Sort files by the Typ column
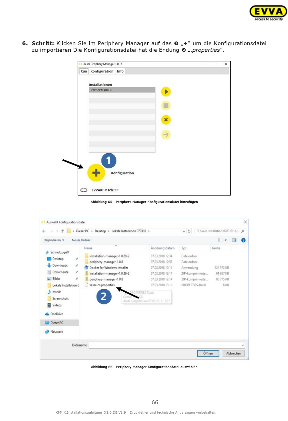This screenshot has height=421, width=288. tap(184, 248)
